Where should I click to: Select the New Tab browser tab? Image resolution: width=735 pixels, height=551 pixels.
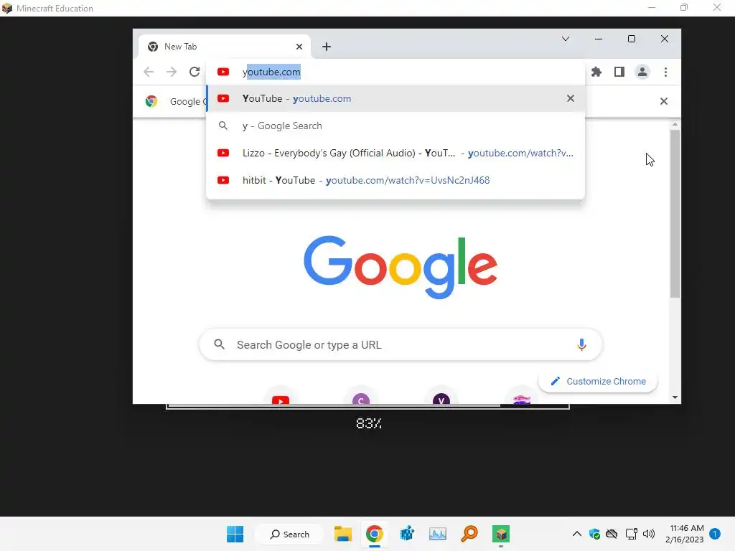tap(225, 47)
